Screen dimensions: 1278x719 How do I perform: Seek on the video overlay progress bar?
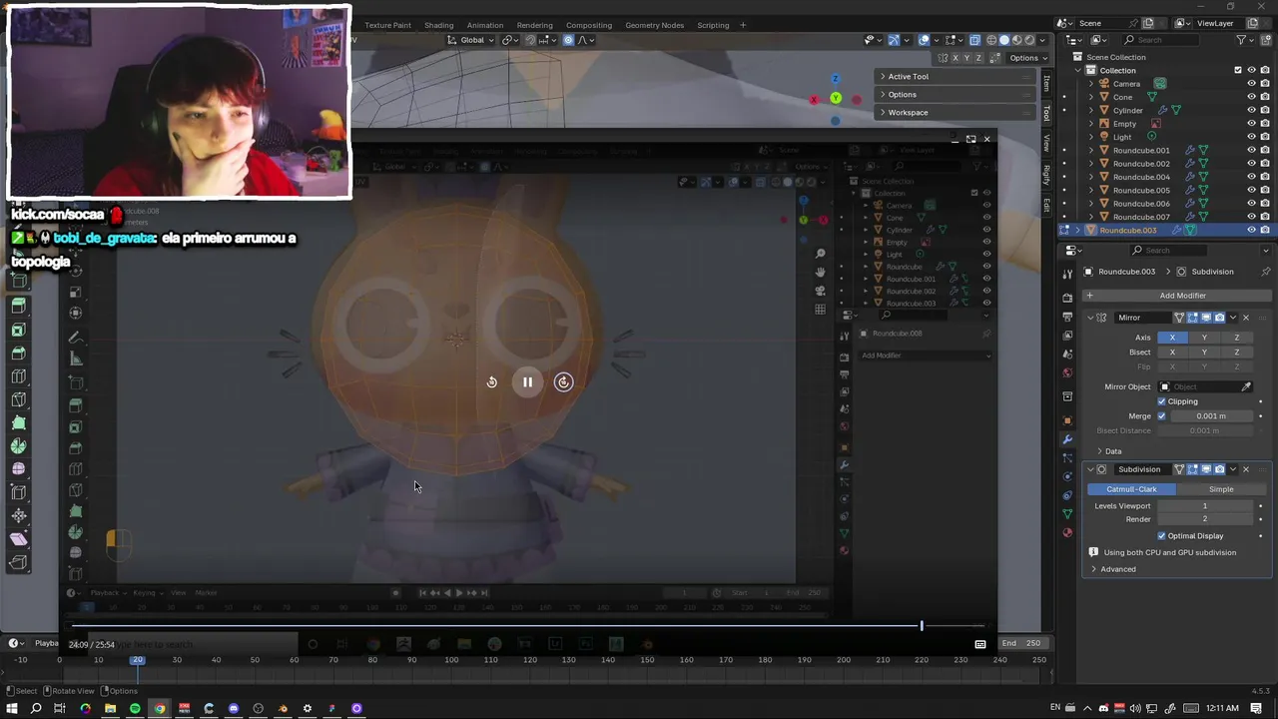pyautogui.click(x=527, y=626)
